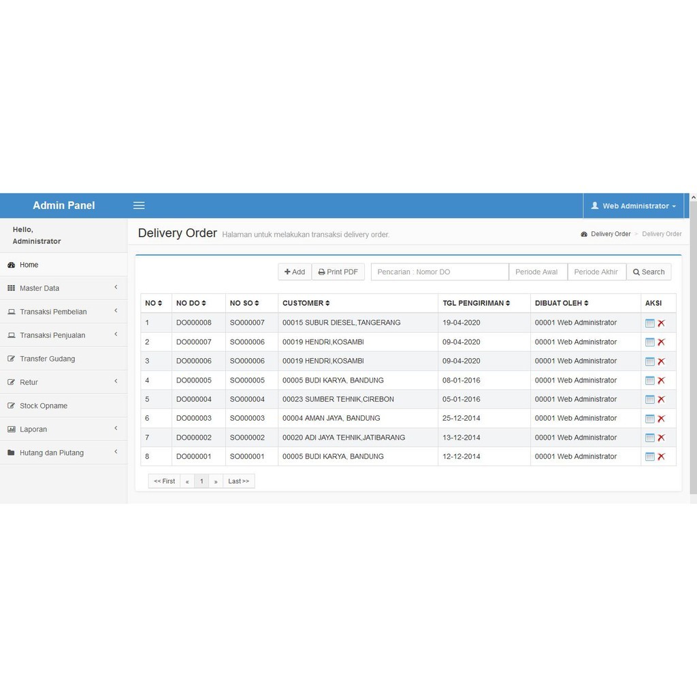Click the Home icon in the sidebar
The image size is (697, 697).
12,264
